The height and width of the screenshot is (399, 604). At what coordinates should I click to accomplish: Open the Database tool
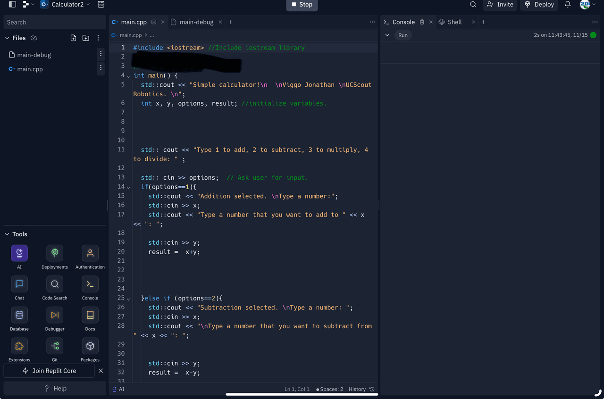click(19, 315)
